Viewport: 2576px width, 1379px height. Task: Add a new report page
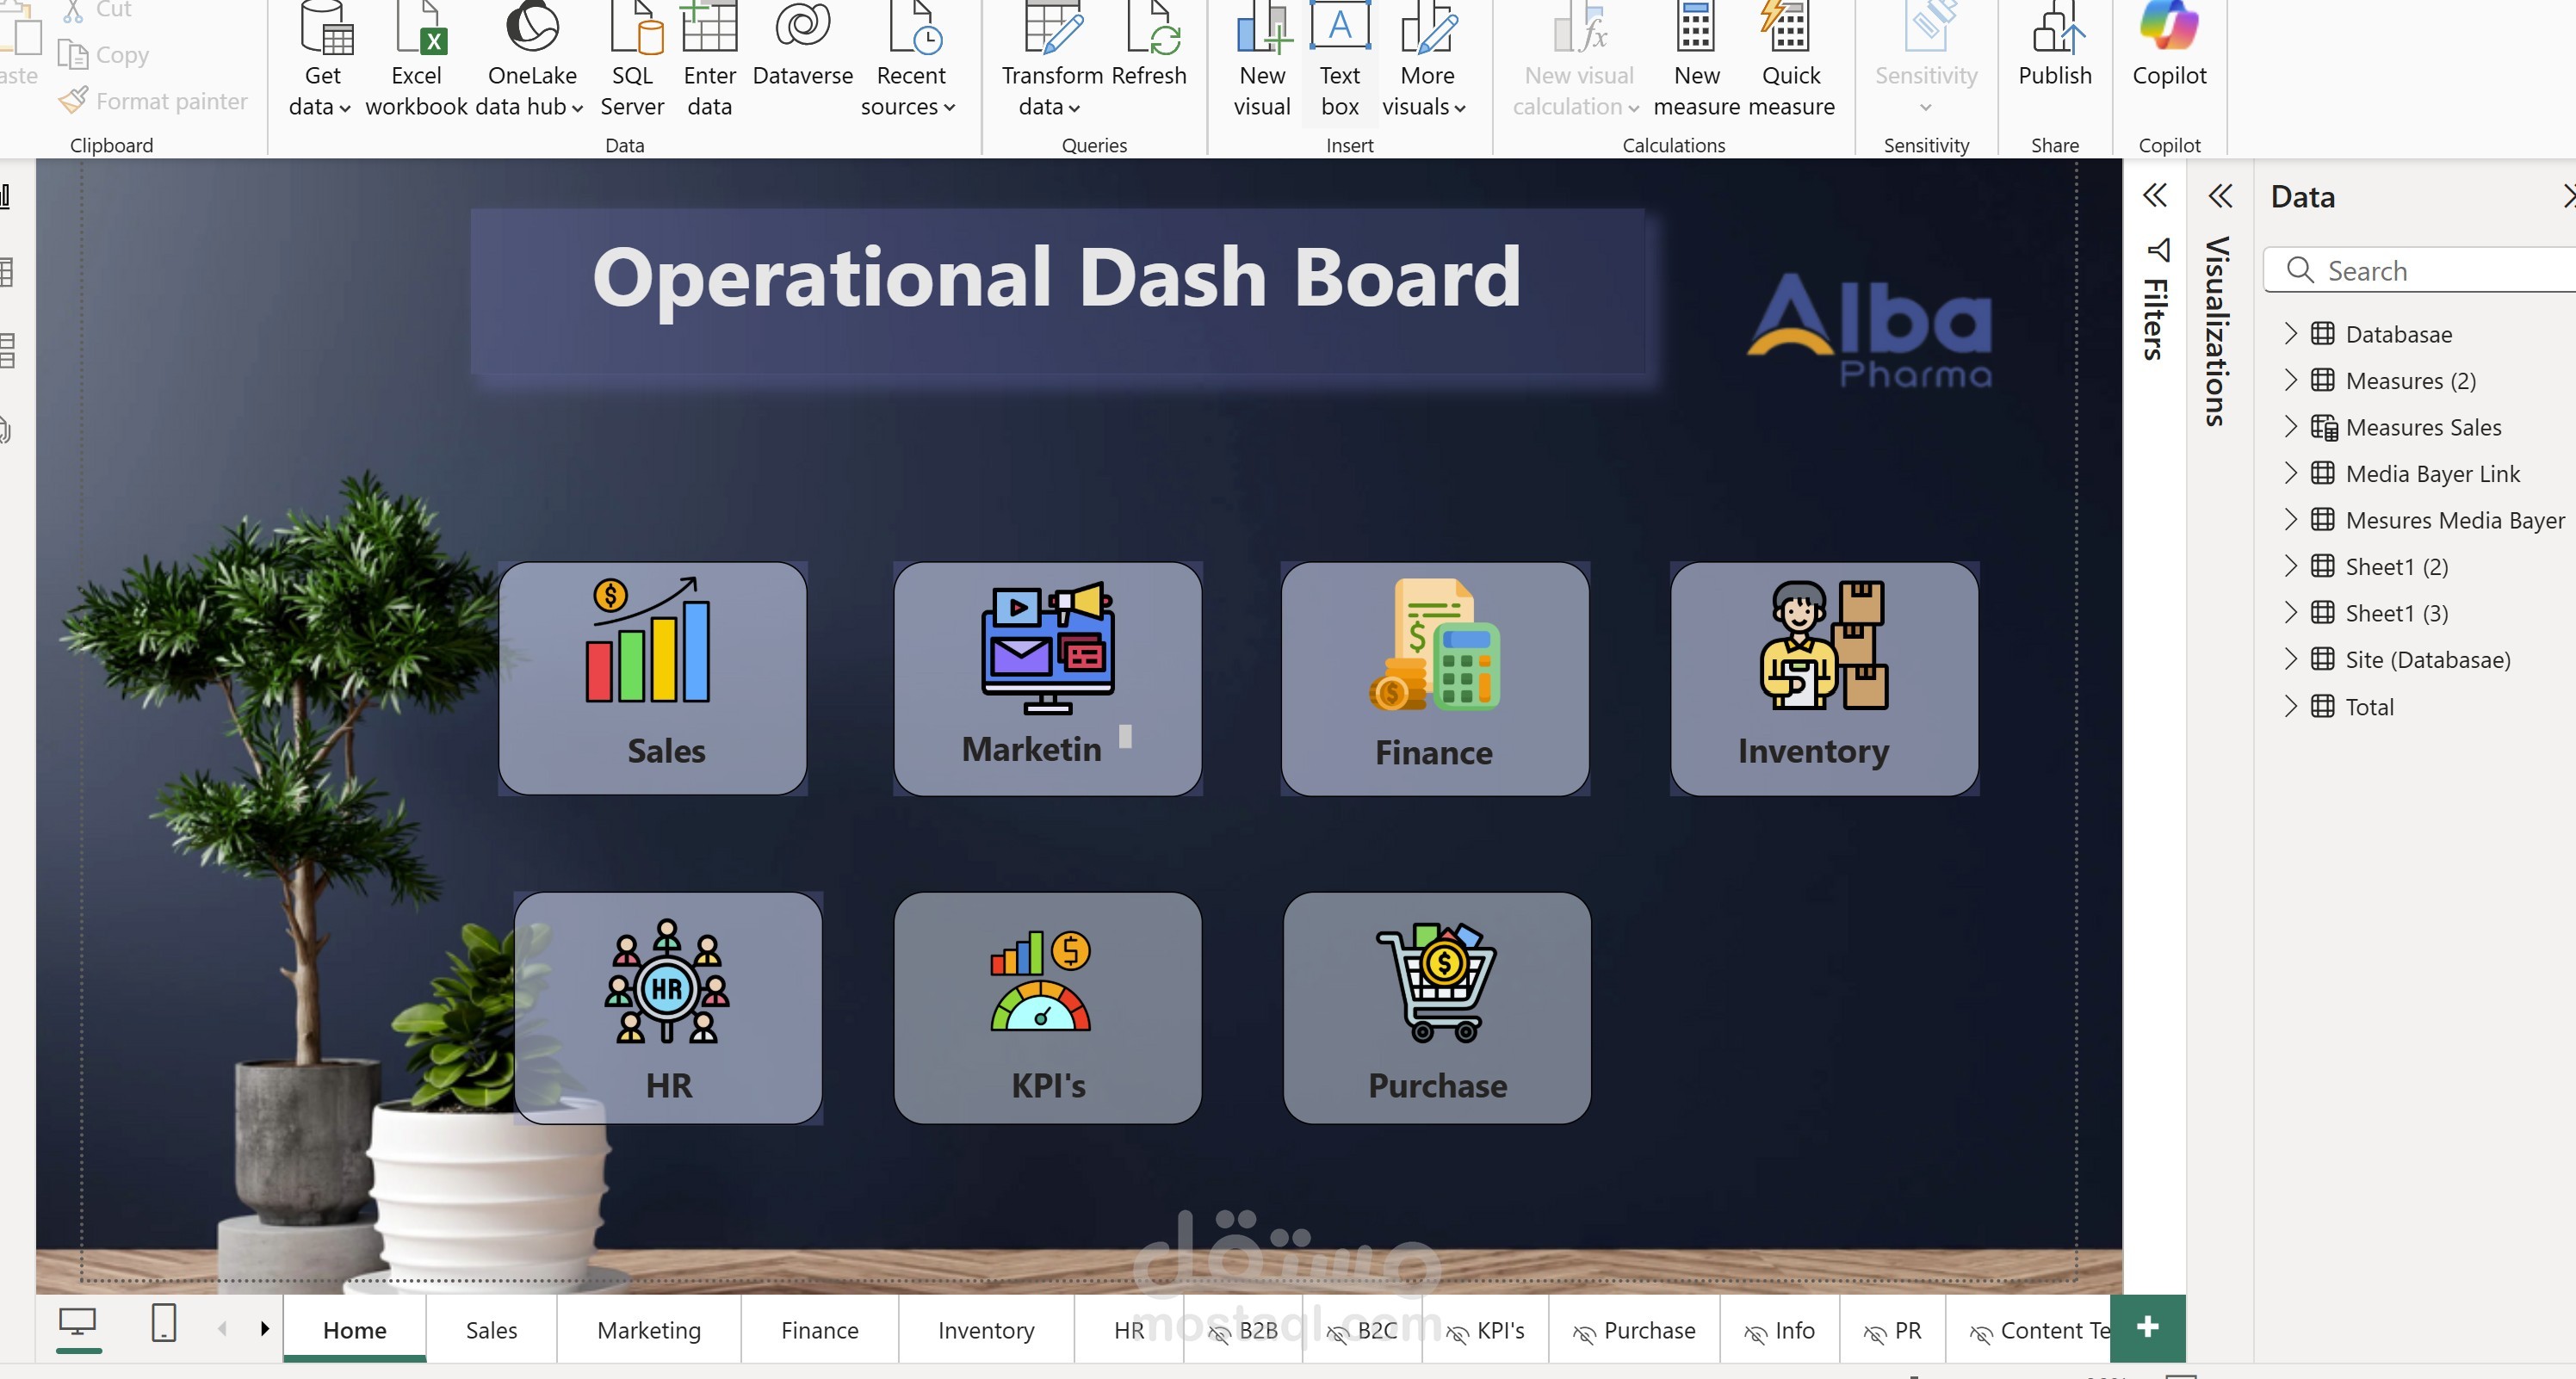point(2147,1328)
